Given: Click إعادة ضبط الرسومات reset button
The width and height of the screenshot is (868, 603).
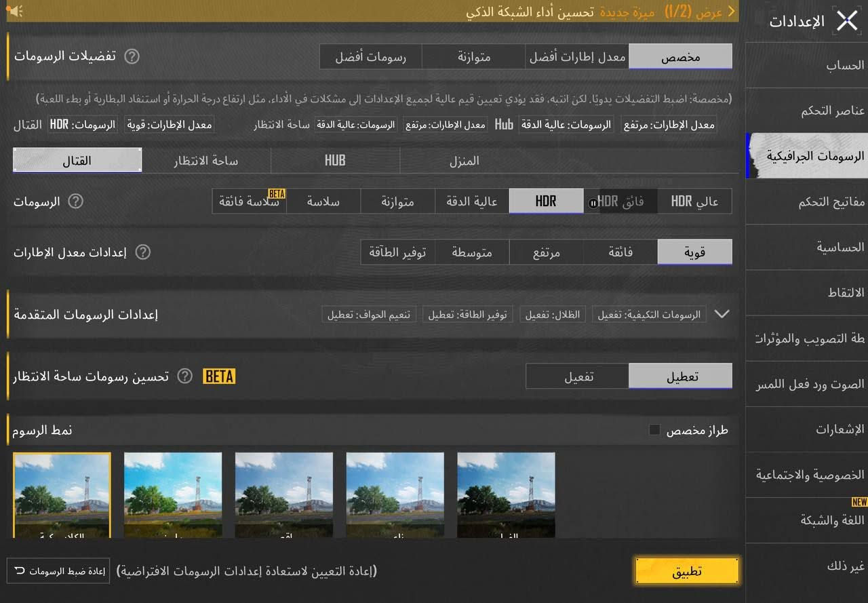Looking at the screenshot, I should [58, 571].
